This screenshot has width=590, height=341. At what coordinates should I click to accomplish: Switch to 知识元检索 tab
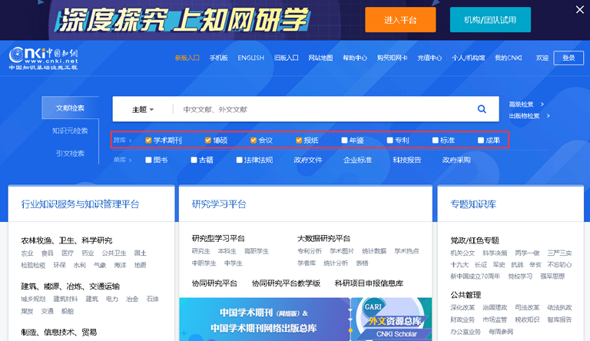(70, 131)
